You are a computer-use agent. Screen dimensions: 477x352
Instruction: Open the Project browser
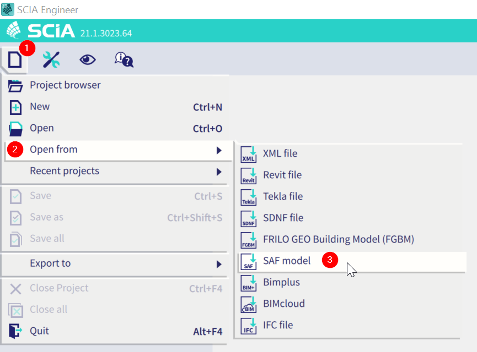65,85
